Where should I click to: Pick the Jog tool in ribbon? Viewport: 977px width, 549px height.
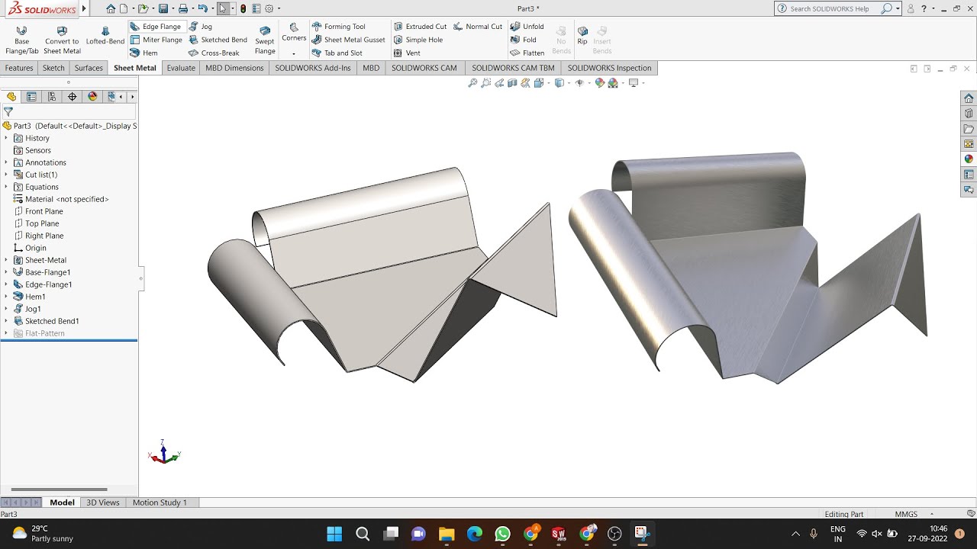click(x=201, y=27)
